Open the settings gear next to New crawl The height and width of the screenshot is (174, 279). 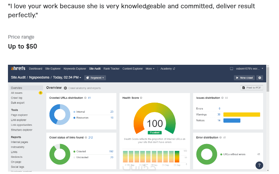click(x=260, y=78)
